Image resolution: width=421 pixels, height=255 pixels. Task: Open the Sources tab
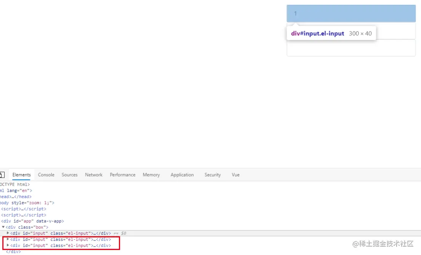pos(70,175)
